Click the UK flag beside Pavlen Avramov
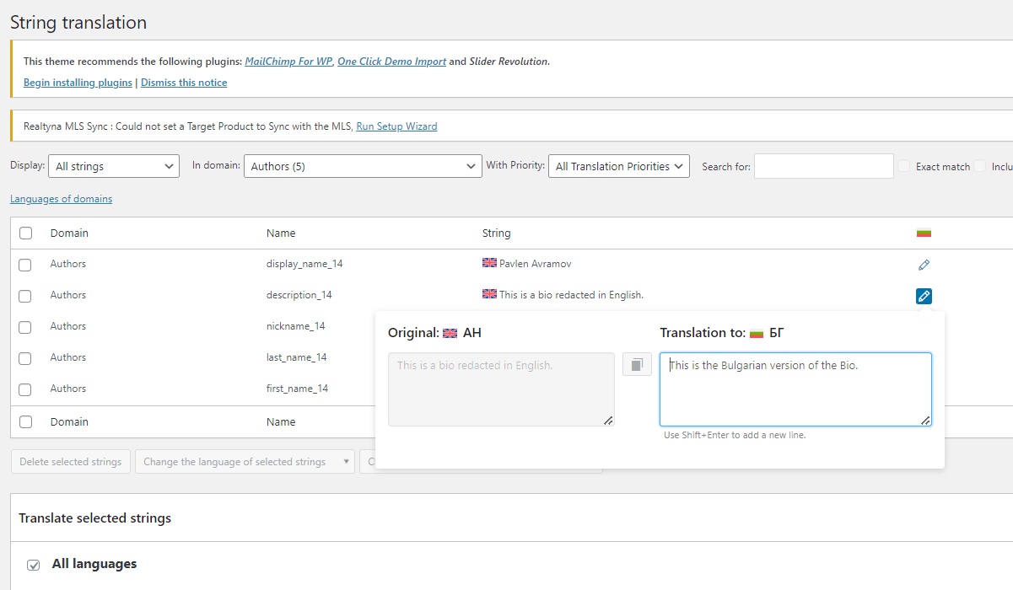The height and width of the screenshot is (590, 1013). pyautogui.click(x=489, y=263)
